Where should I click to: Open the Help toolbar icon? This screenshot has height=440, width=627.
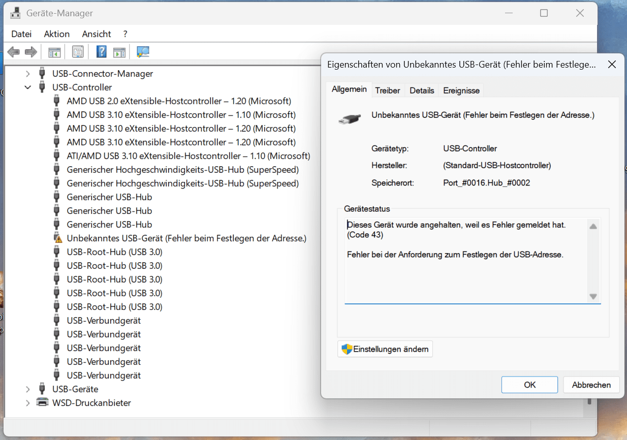pos(101,52)
